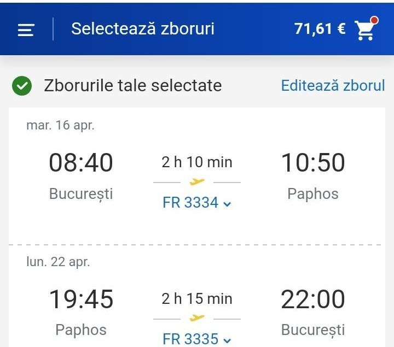The width and height of the screenshot is (394, 347).
Task: Tap the red cart notification dot
Action: (374, 20)
